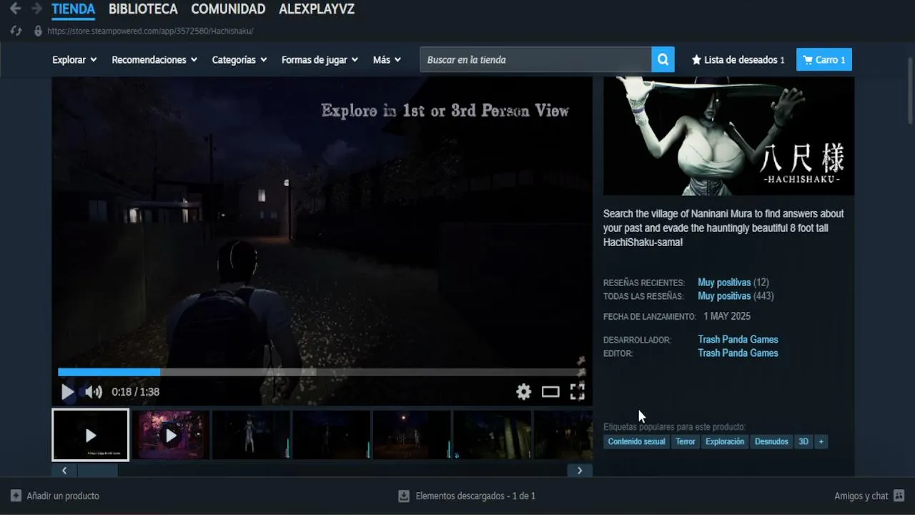Select the Terror tag
The width and height of the screenshot is (915, 515).
pyautogui.click(x=686, y=442)
